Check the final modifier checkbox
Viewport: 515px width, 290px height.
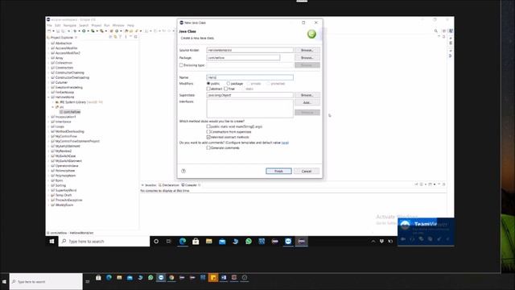click(x=225, y=89)
